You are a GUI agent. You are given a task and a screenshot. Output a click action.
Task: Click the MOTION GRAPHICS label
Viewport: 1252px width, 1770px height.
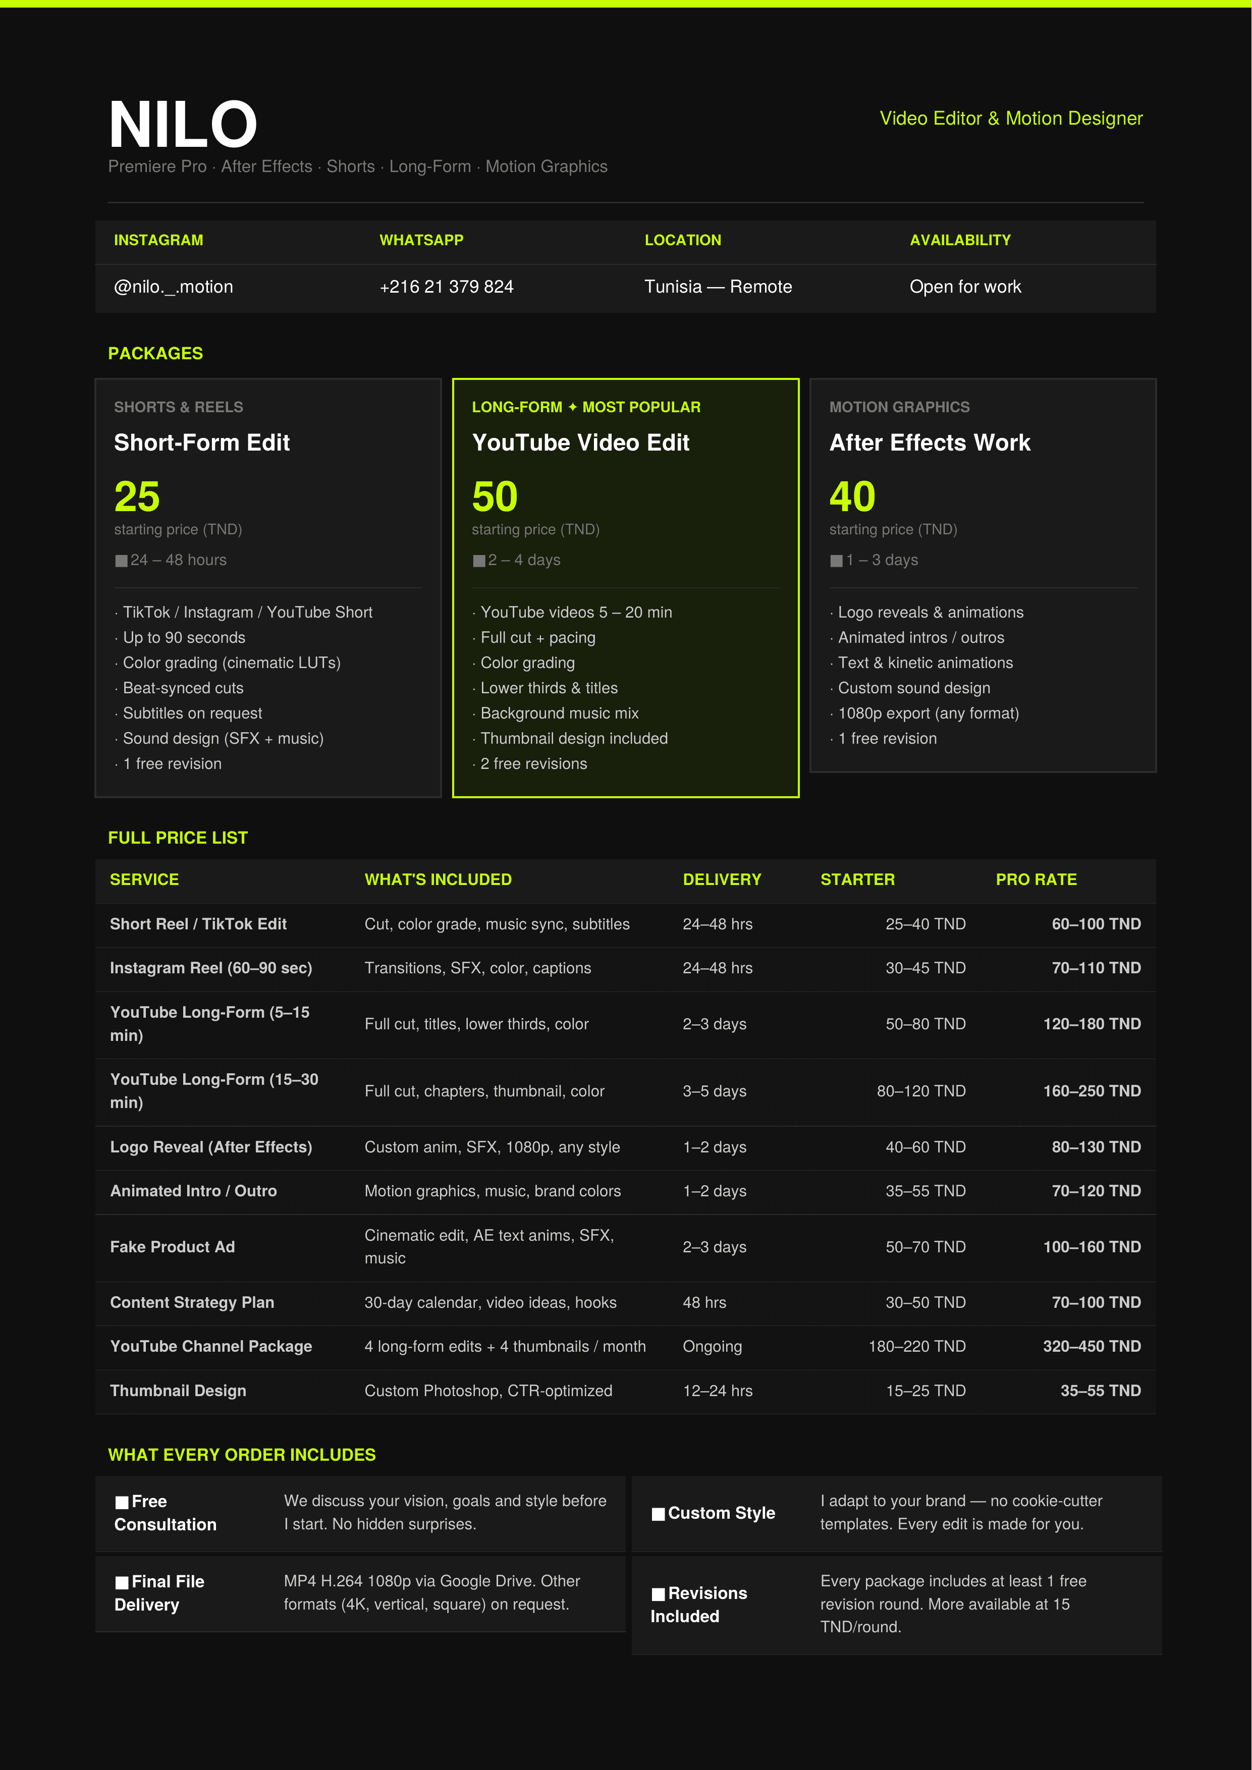pos(900,407)
